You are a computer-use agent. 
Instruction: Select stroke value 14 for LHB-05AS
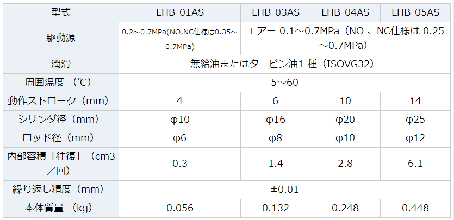[x=415, y=101]
